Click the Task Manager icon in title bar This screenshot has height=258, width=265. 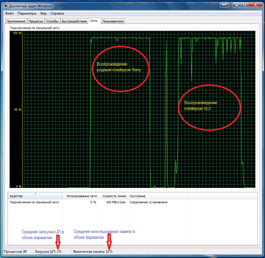coord(6,6)
